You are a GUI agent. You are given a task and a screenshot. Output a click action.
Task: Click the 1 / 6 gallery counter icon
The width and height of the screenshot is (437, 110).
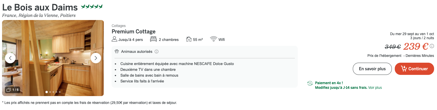pyautogui.click(x=8, y=90)
